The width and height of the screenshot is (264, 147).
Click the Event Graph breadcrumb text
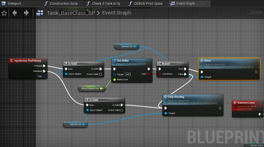tap(117, 13)
